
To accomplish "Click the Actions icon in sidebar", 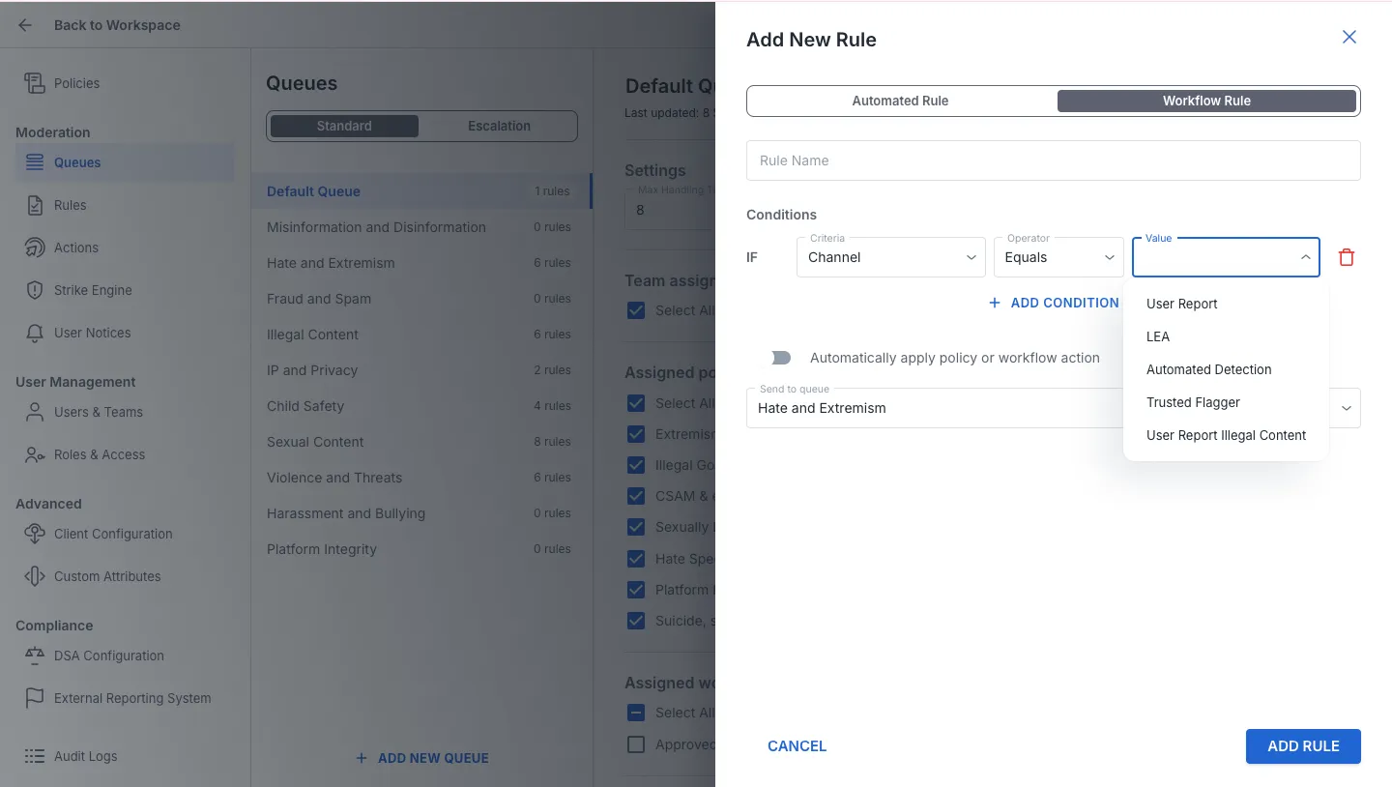I will point(35,248).
